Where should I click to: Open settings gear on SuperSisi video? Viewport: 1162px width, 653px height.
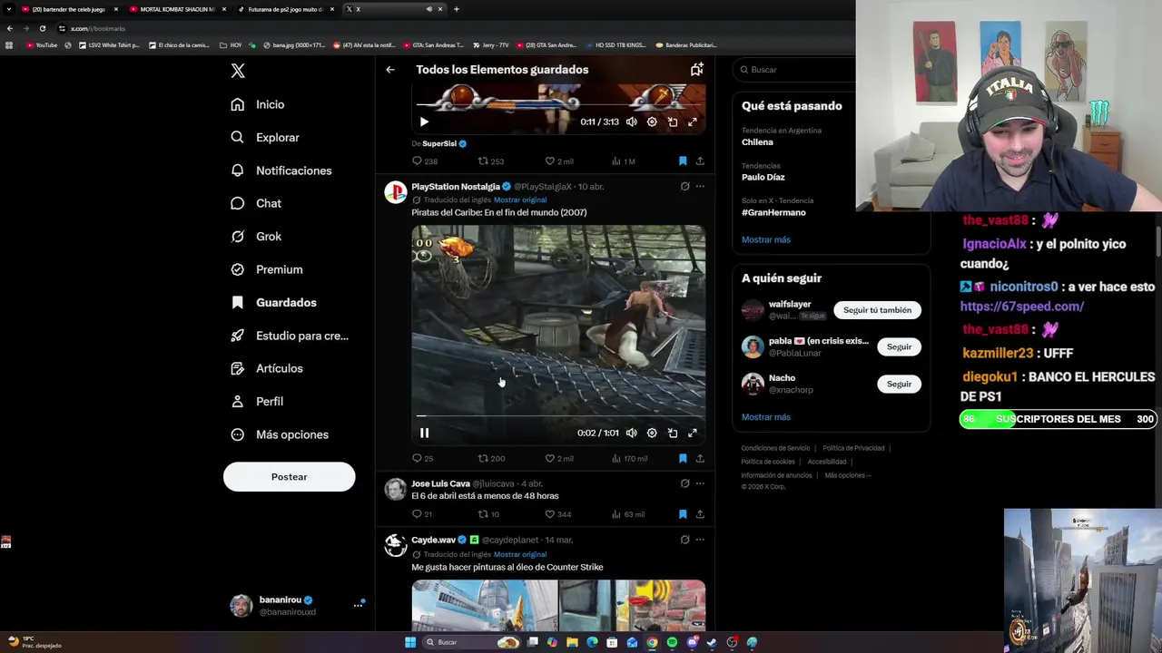tap(652, 122)
